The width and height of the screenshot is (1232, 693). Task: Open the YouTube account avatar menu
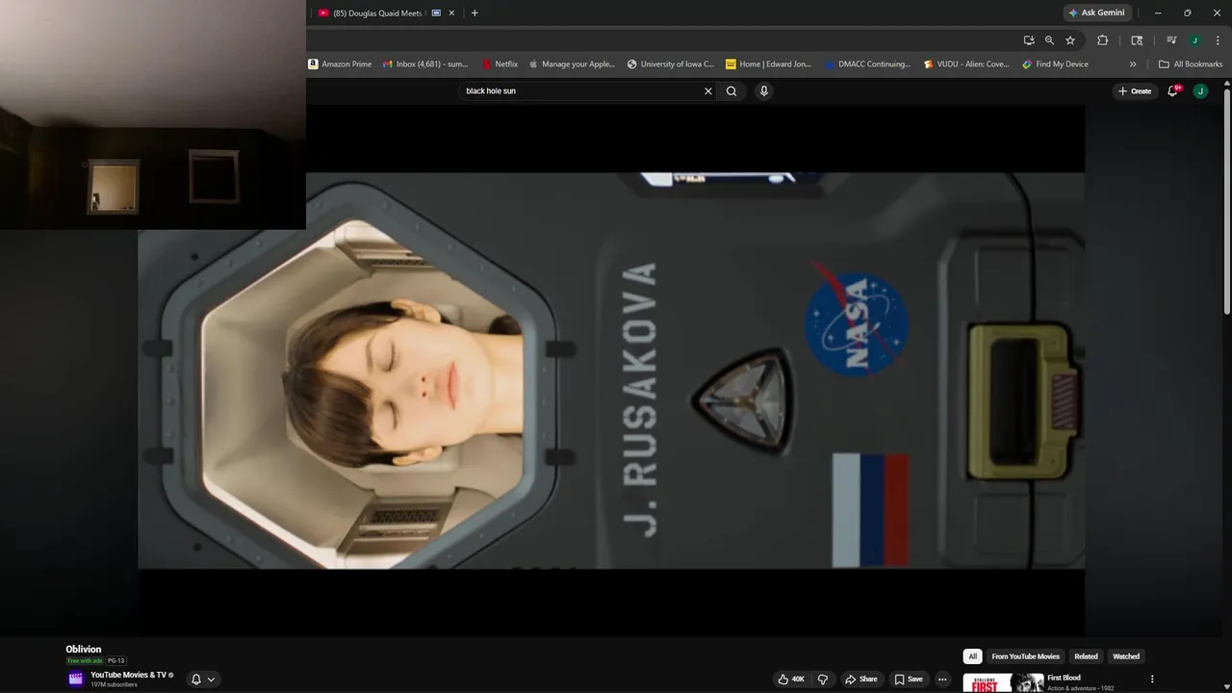[1200, 91]
